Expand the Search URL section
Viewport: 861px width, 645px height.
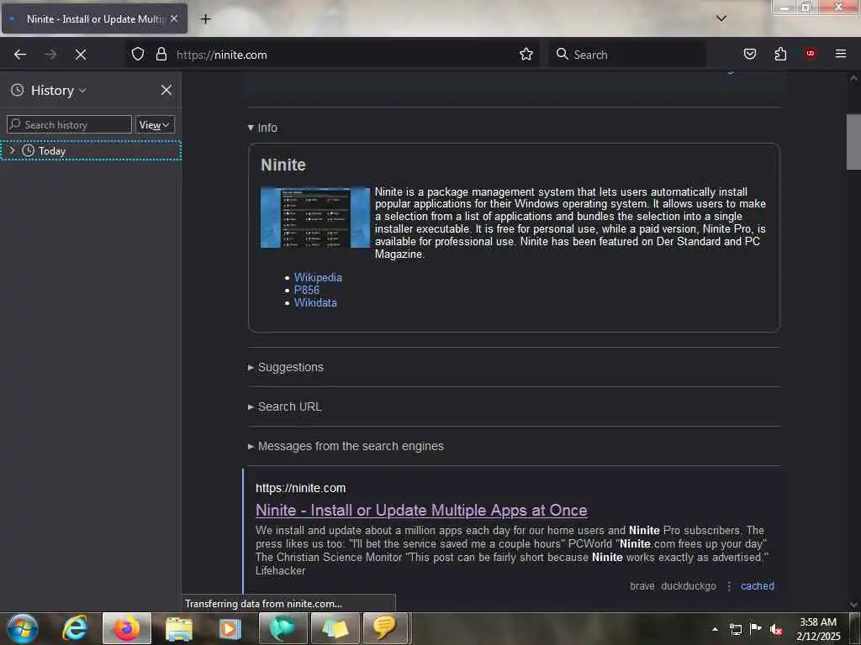[x=284, y=406]
